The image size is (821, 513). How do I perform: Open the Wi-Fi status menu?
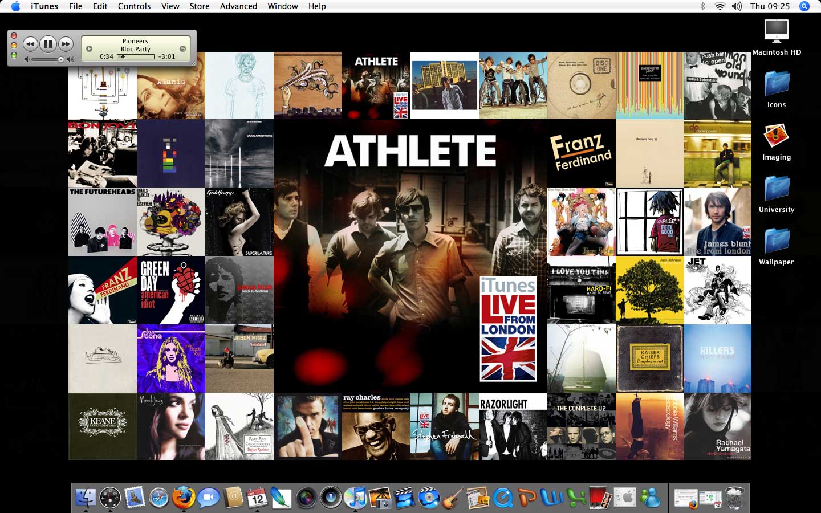tap(720, 6)
